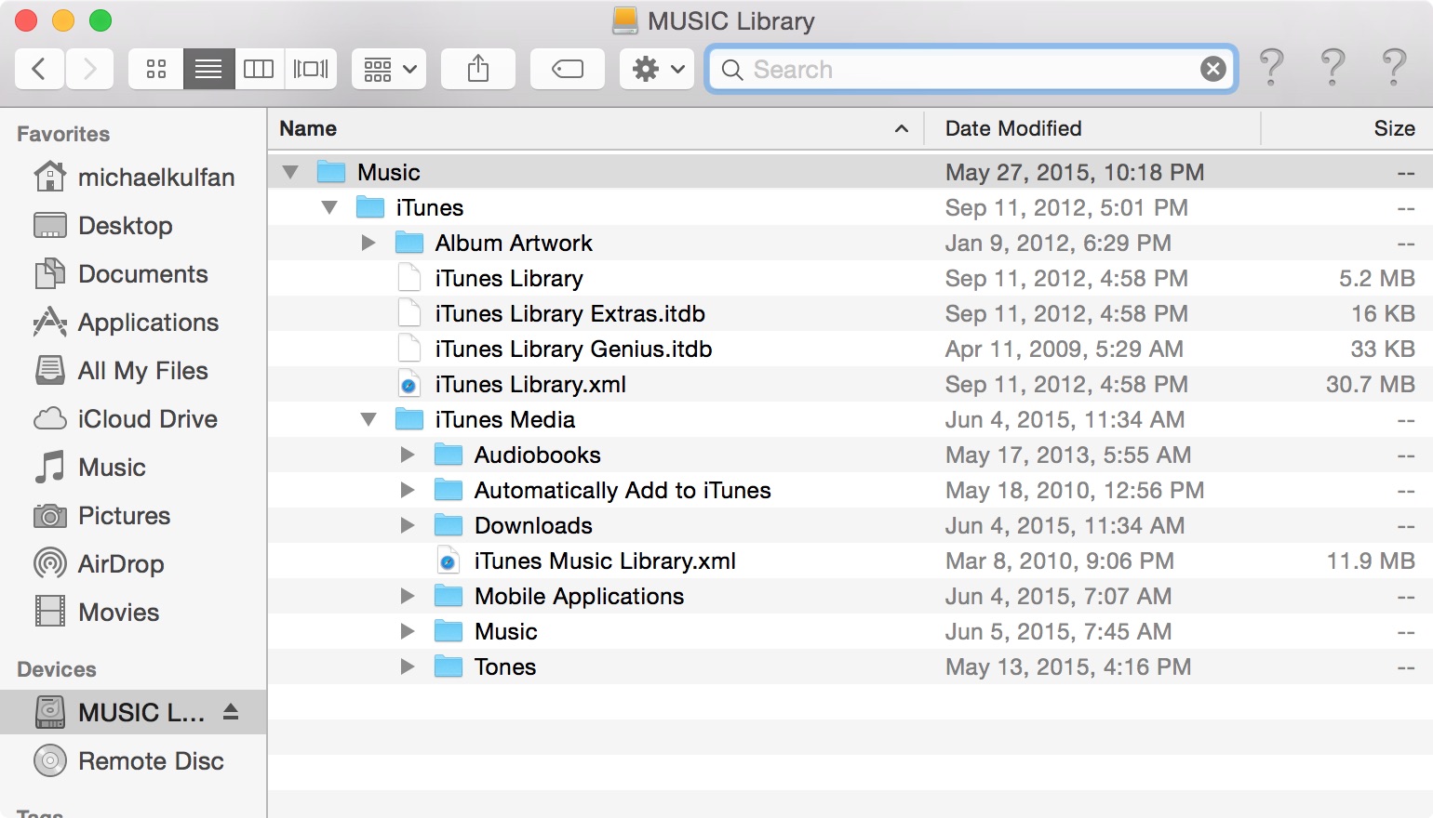Select iTunes Library Extras.itdb file

coord(850,314)
